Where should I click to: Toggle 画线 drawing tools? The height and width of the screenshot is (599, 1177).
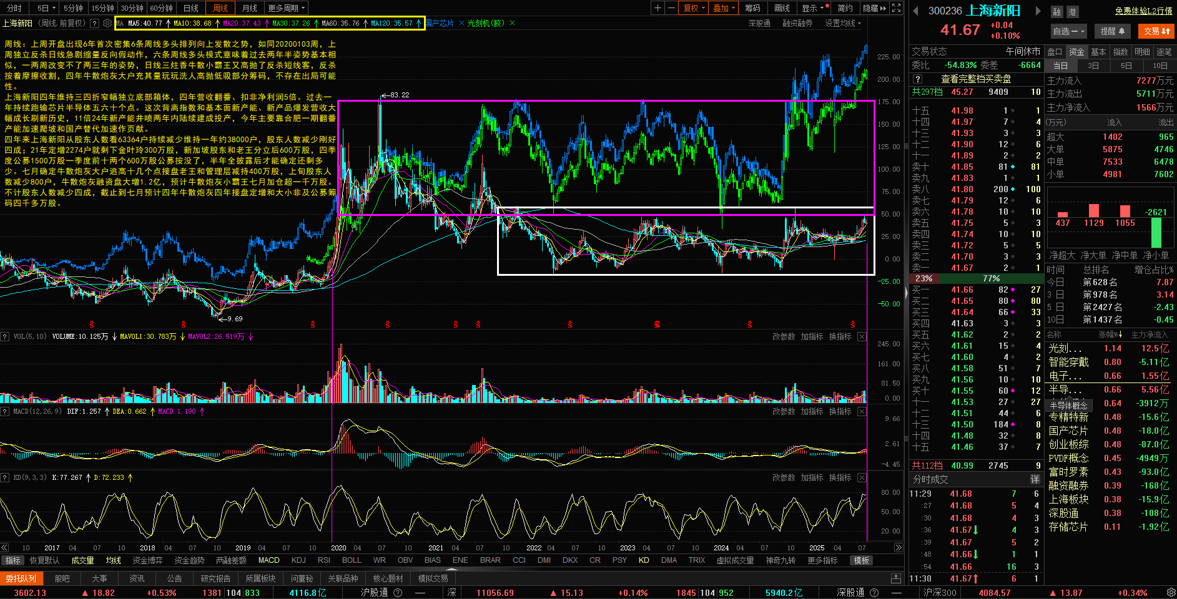click(782, 8)
